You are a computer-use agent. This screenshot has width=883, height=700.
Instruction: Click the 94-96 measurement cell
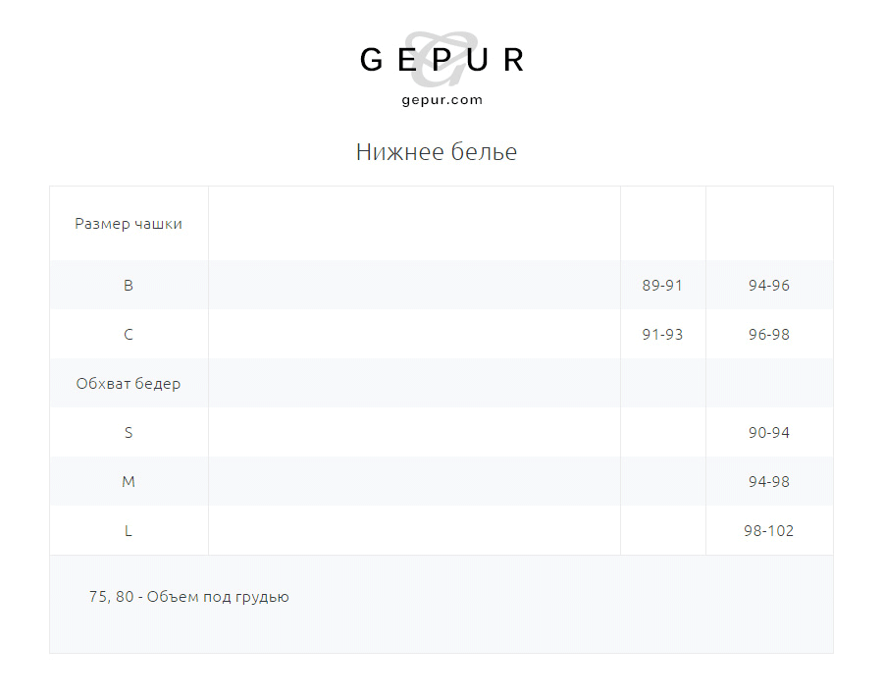(768, 286)
